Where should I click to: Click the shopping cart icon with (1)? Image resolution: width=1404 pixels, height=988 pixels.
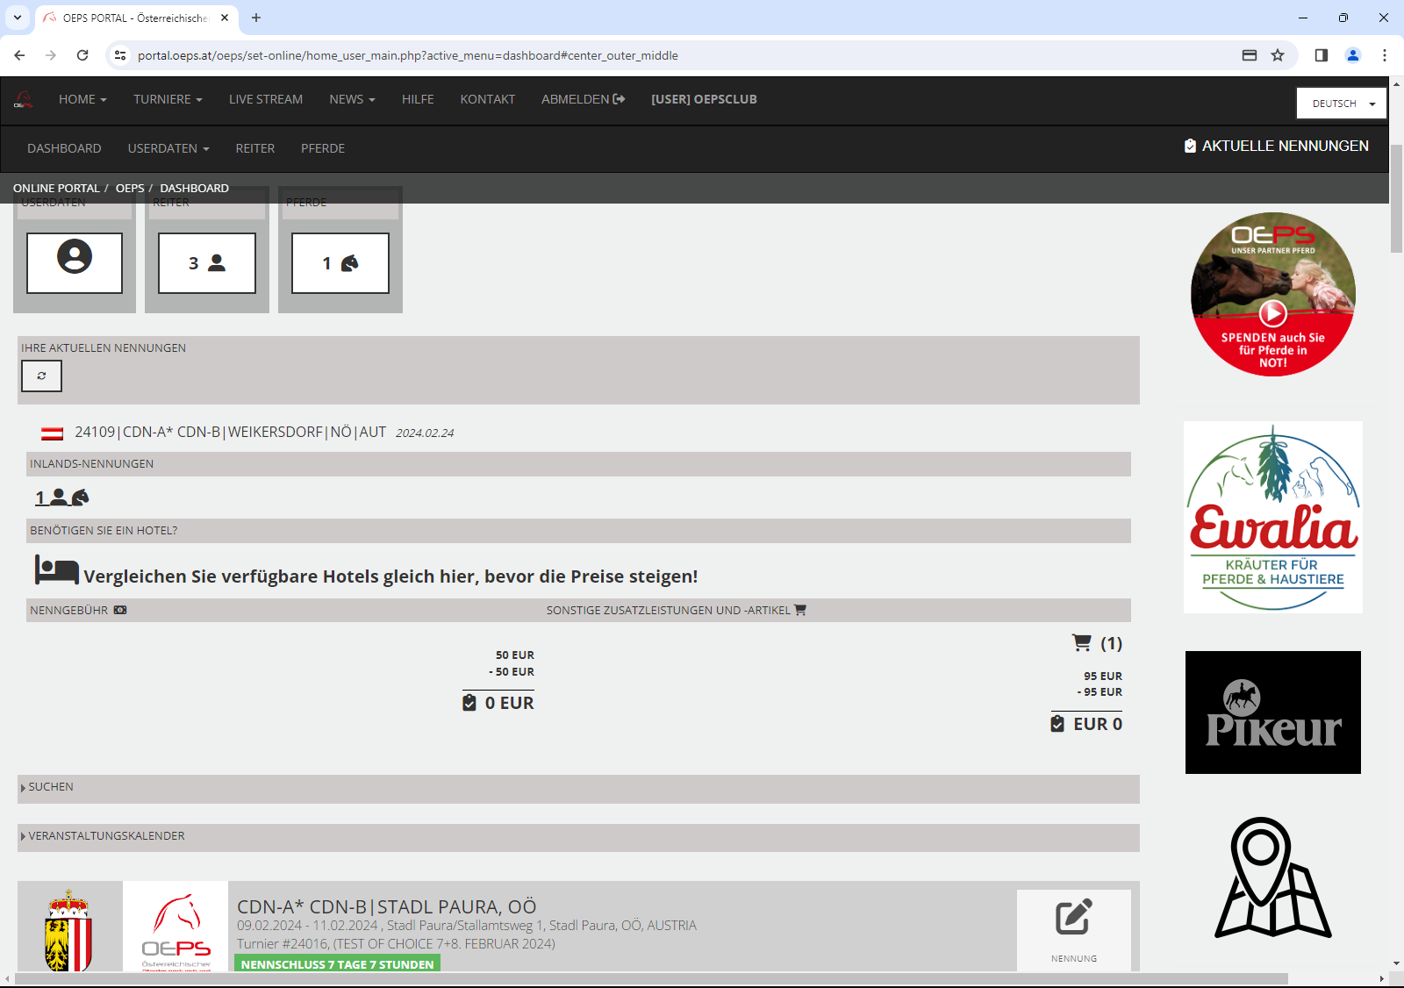pos(1083,643)
